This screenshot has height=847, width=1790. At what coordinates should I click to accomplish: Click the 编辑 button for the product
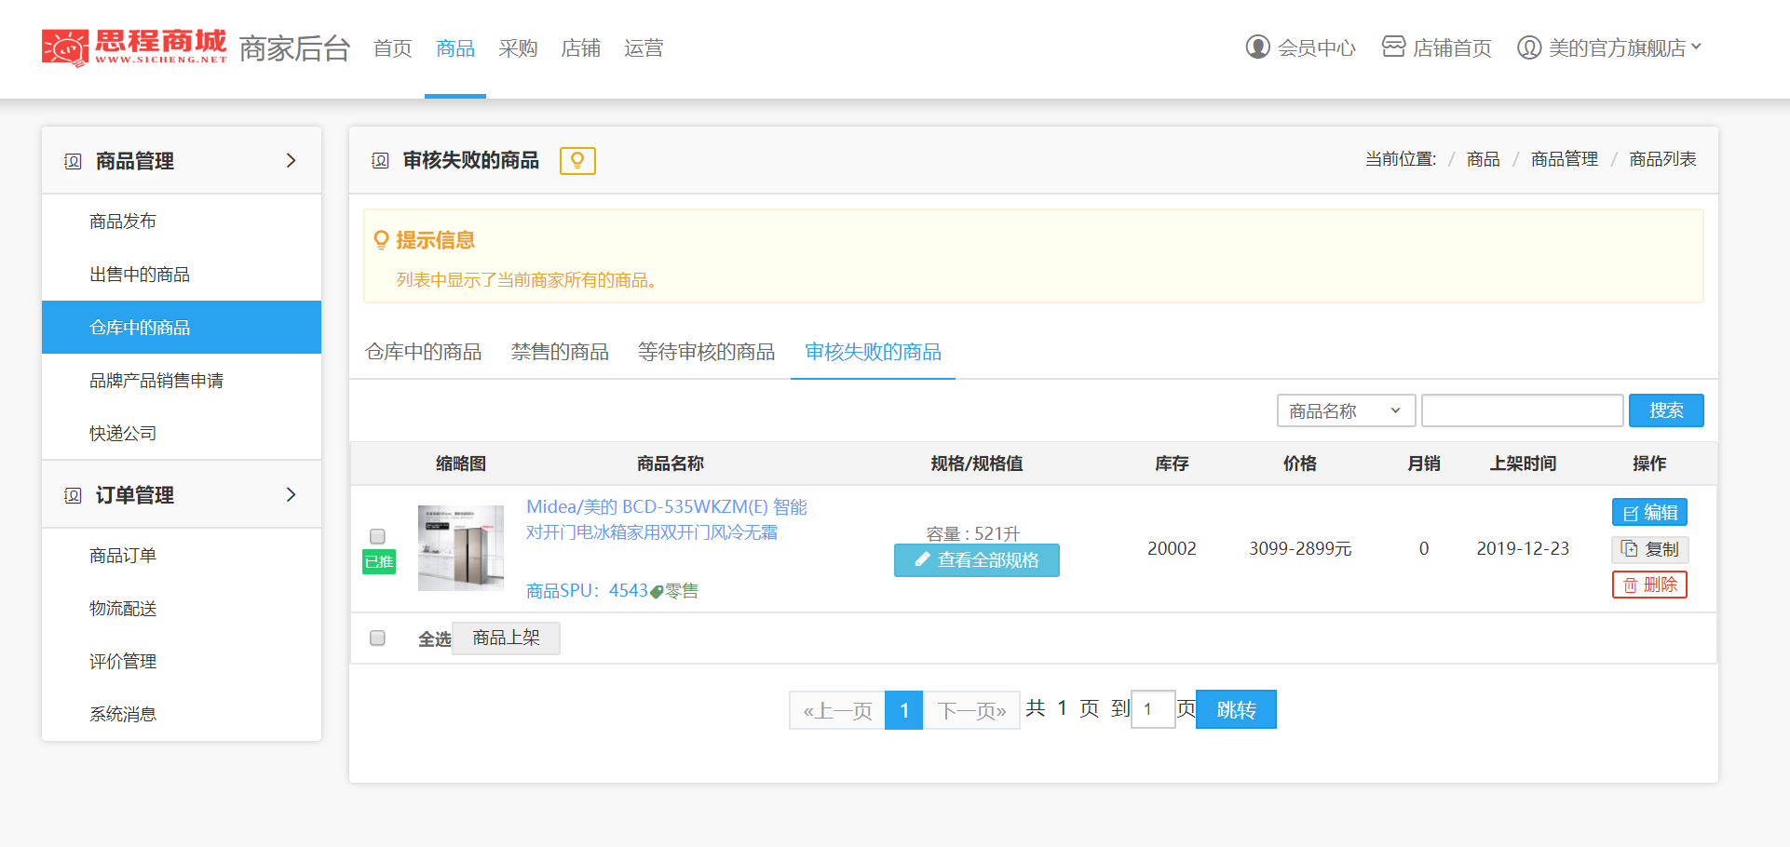pyautogui.click(x=1649, y=513)
